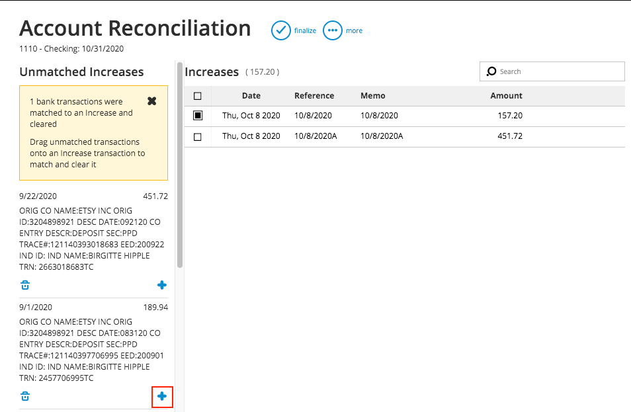Viewport: 631px width, 412px height.
Task: Dismiss the matched transactions notice with the X icon
Action: 151,101
